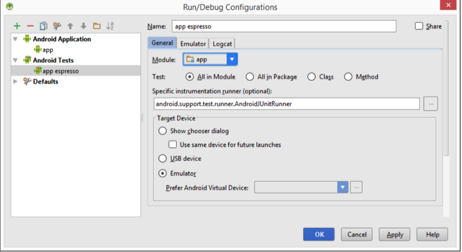This screenshot has height=252, width=462.
Task: Copy the selected configuration
Action: (x=43, y=26)
